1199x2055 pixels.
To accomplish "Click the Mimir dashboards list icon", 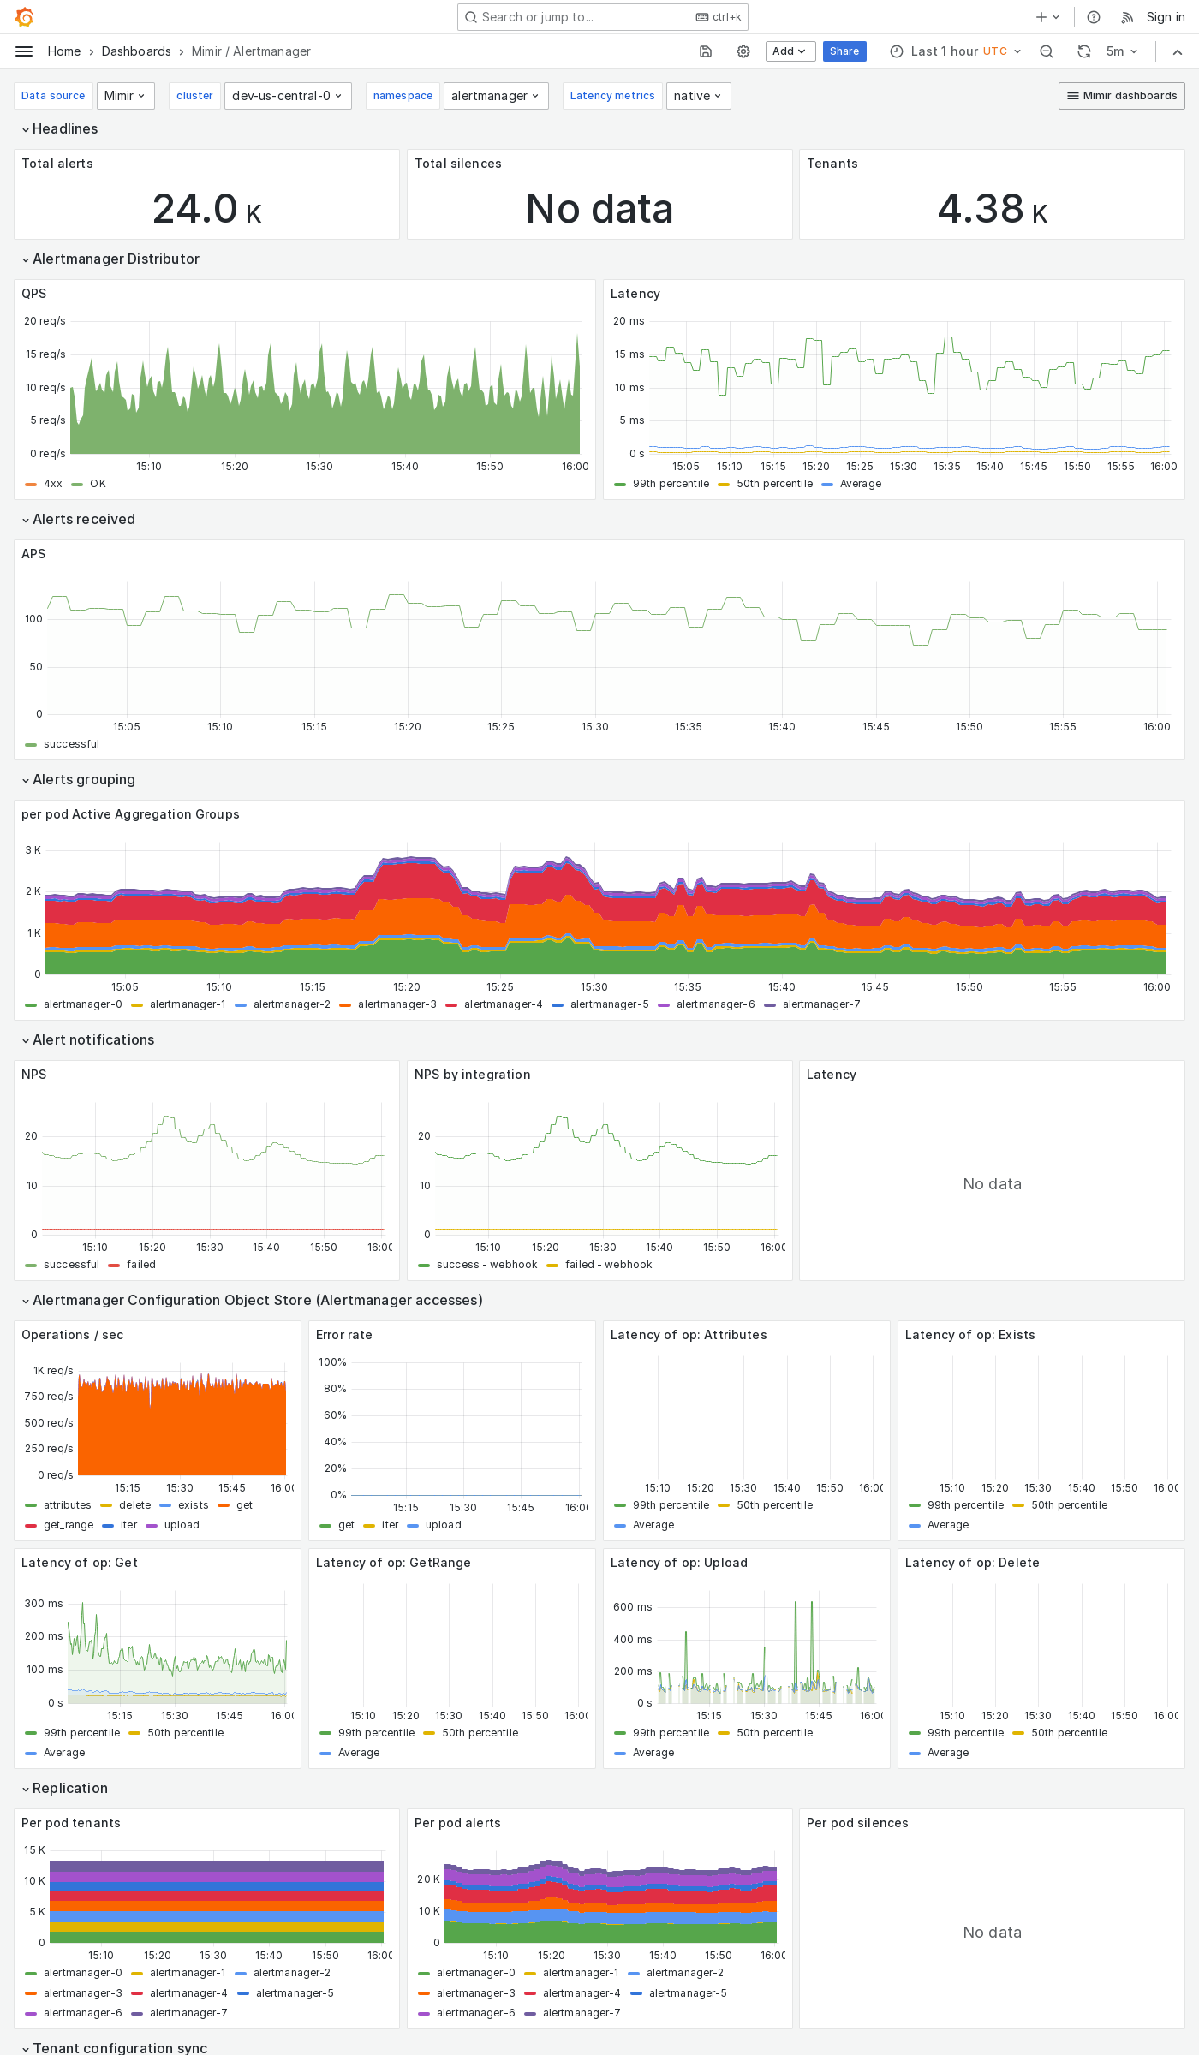I will click(1072, 96).
